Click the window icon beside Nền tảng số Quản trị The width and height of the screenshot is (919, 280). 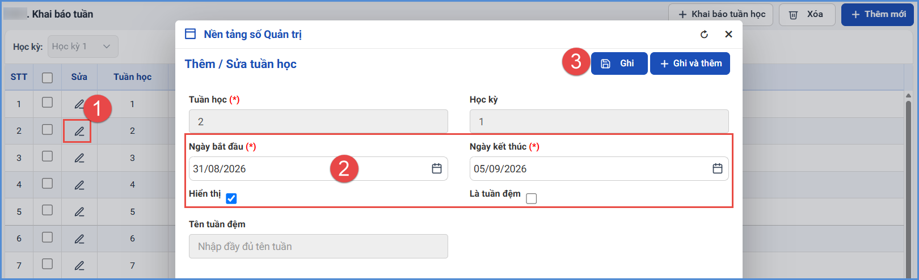point(191,34)
